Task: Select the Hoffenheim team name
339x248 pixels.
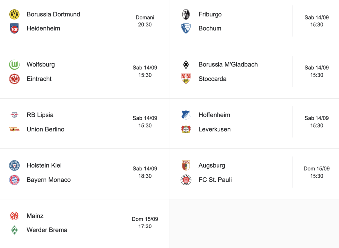Action: pyautogui.click(x=214, y=115)
